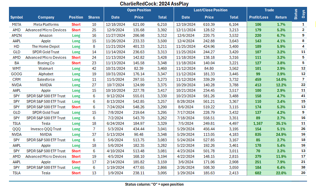Click the rotated Days column header
The image size is (316, 187).
(303, 14)
